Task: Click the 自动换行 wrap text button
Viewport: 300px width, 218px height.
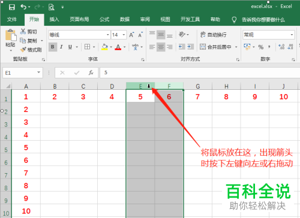Action: 213,35
